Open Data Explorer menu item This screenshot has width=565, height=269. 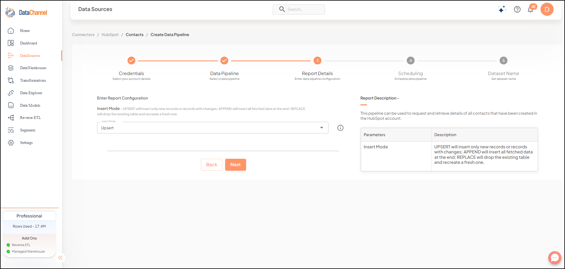(x=31, y=93)
